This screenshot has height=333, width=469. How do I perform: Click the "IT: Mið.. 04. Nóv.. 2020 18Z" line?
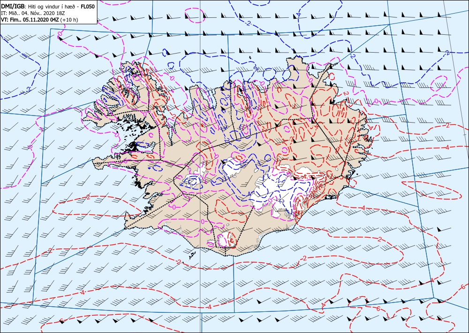tap(34, 13)
